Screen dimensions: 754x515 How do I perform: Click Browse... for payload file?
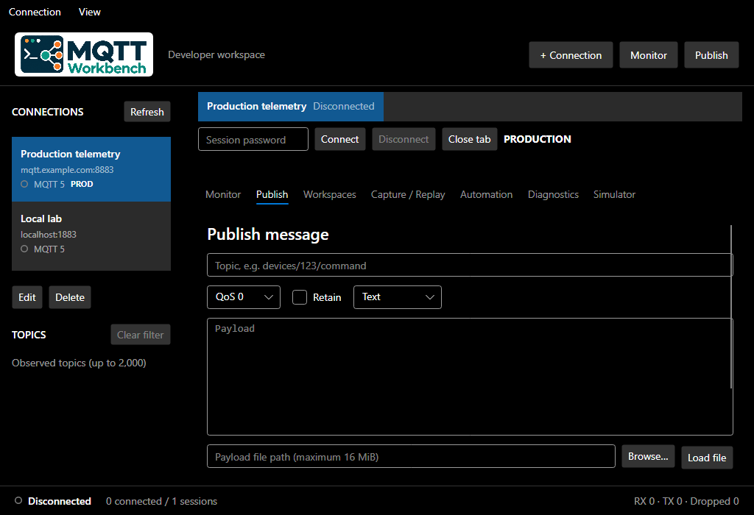coord(648,456)
